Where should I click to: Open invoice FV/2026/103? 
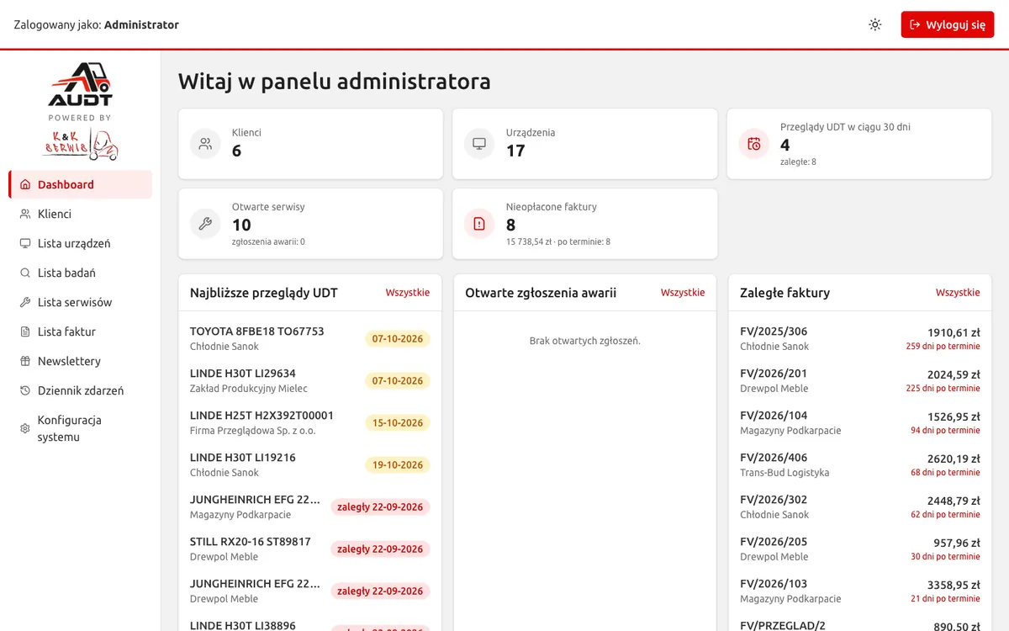tap(860, 591)
